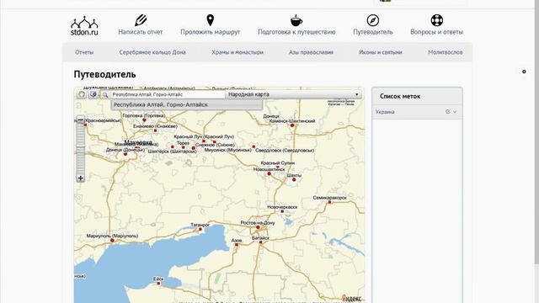Click the Семикаракорск map marker
The height and width of the screenshot is (303, 539).
click(329, 202)
